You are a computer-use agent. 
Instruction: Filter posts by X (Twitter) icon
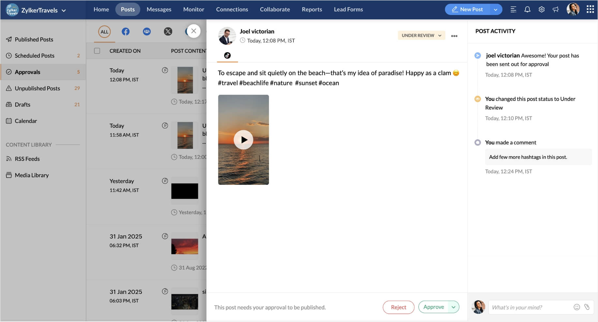click(x=168, y=32)
